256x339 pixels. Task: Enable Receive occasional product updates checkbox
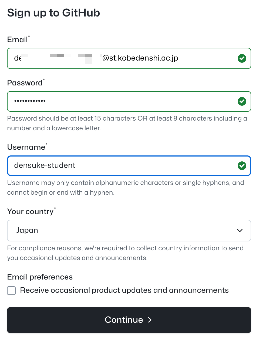[x=11, y=291]
